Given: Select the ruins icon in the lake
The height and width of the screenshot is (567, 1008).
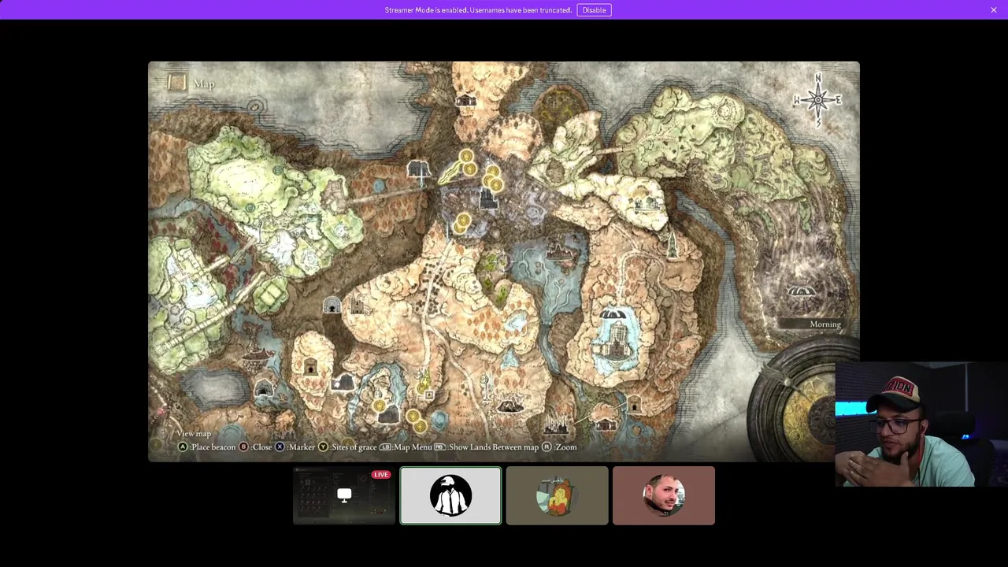Looking at the screenshot, I should [x=561, y=251].
